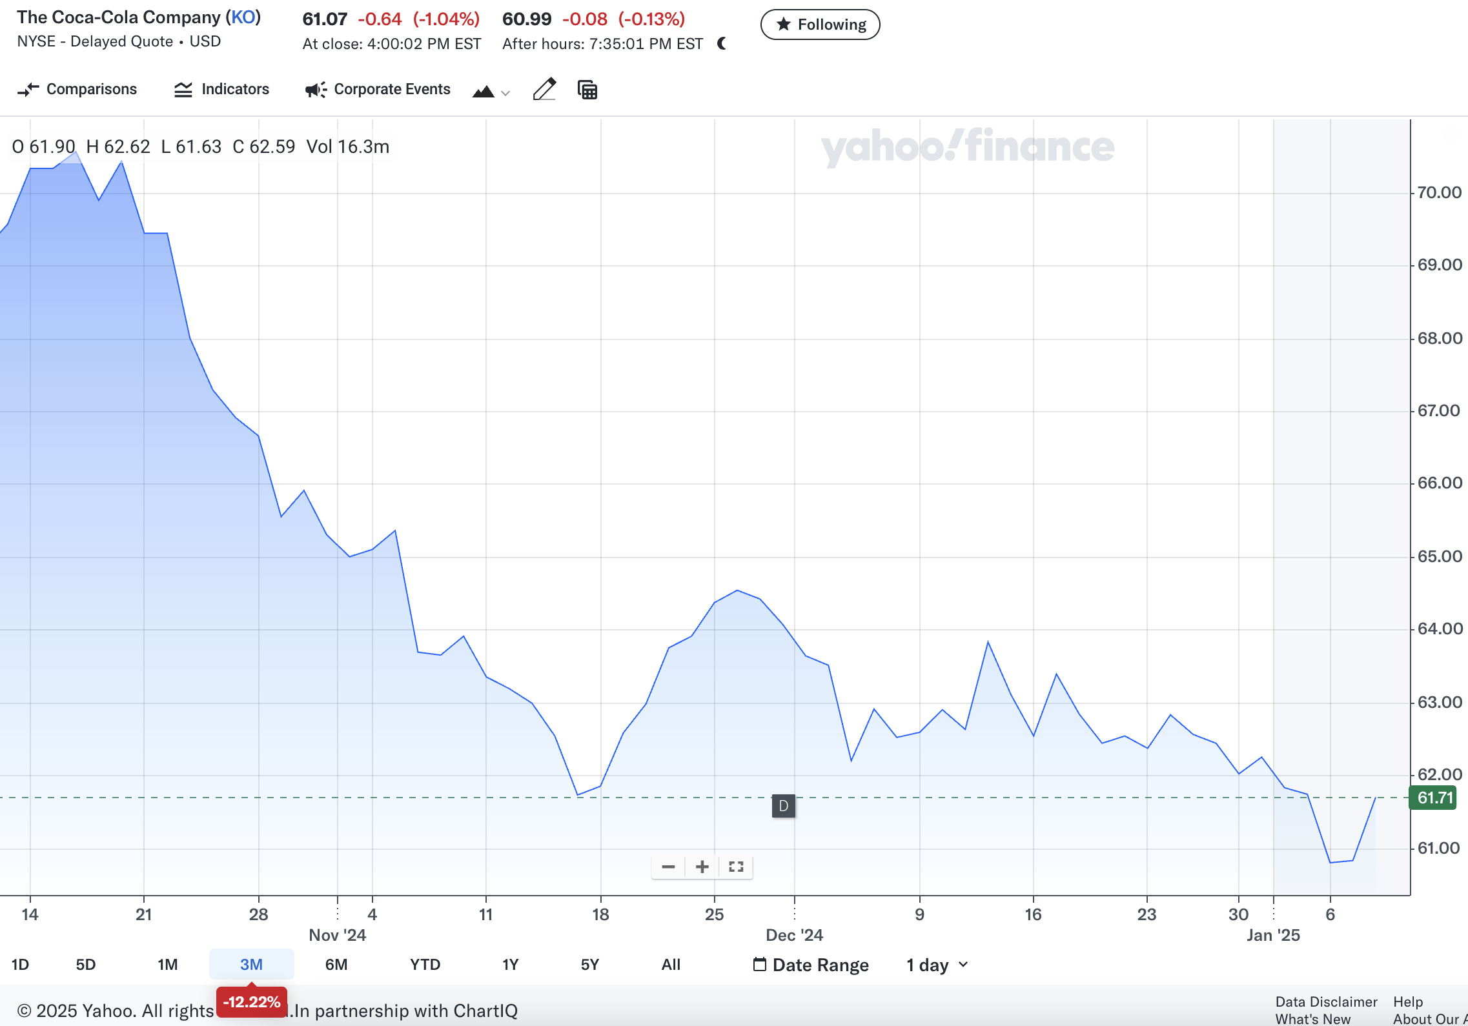Select the 6M time range
Viewport: 1468px width, 1026px height.
click(336, 965)
